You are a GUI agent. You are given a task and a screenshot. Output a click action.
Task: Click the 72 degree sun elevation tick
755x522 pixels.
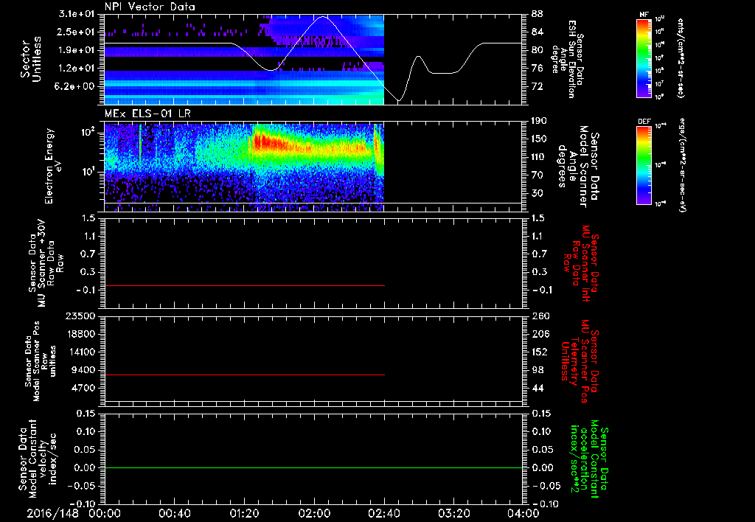click(x=537, y=87)
